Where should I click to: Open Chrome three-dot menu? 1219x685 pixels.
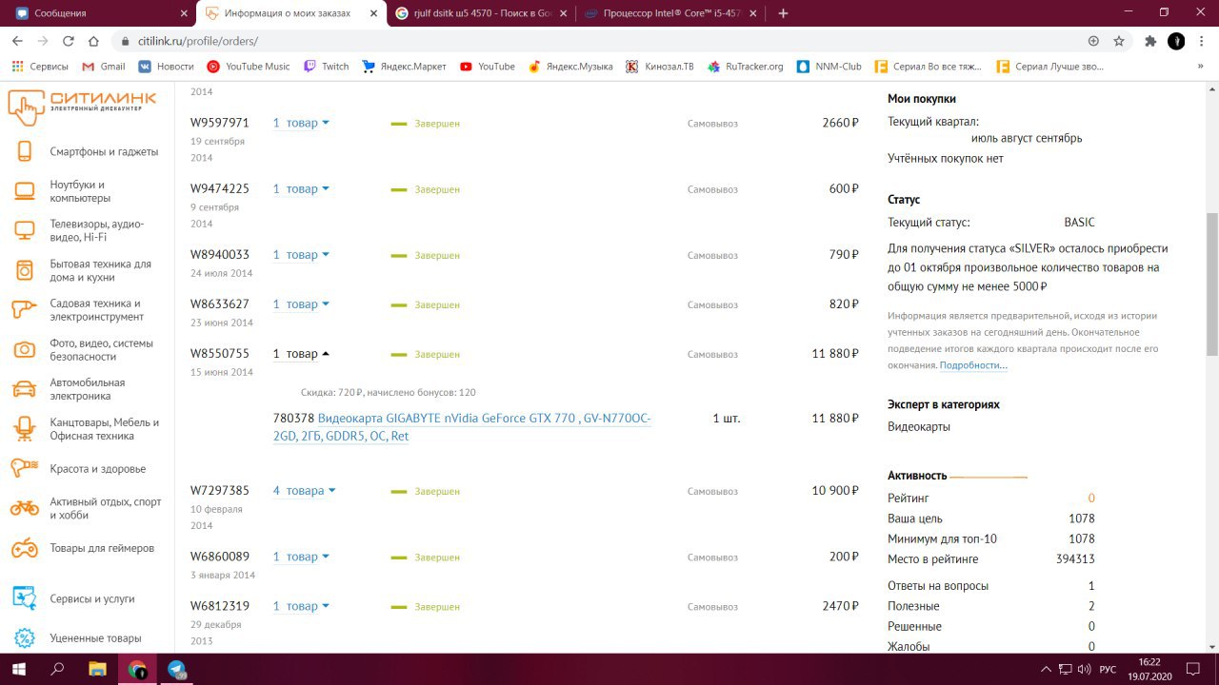pyautogui.click(x=1201, y=41)
